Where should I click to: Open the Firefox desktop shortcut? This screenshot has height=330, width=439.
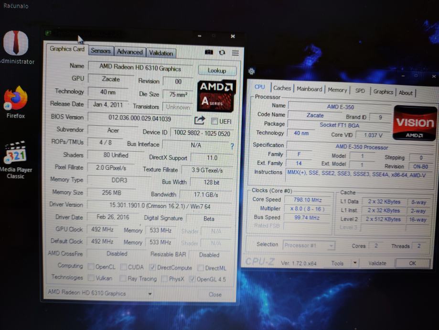coord(16,102)
